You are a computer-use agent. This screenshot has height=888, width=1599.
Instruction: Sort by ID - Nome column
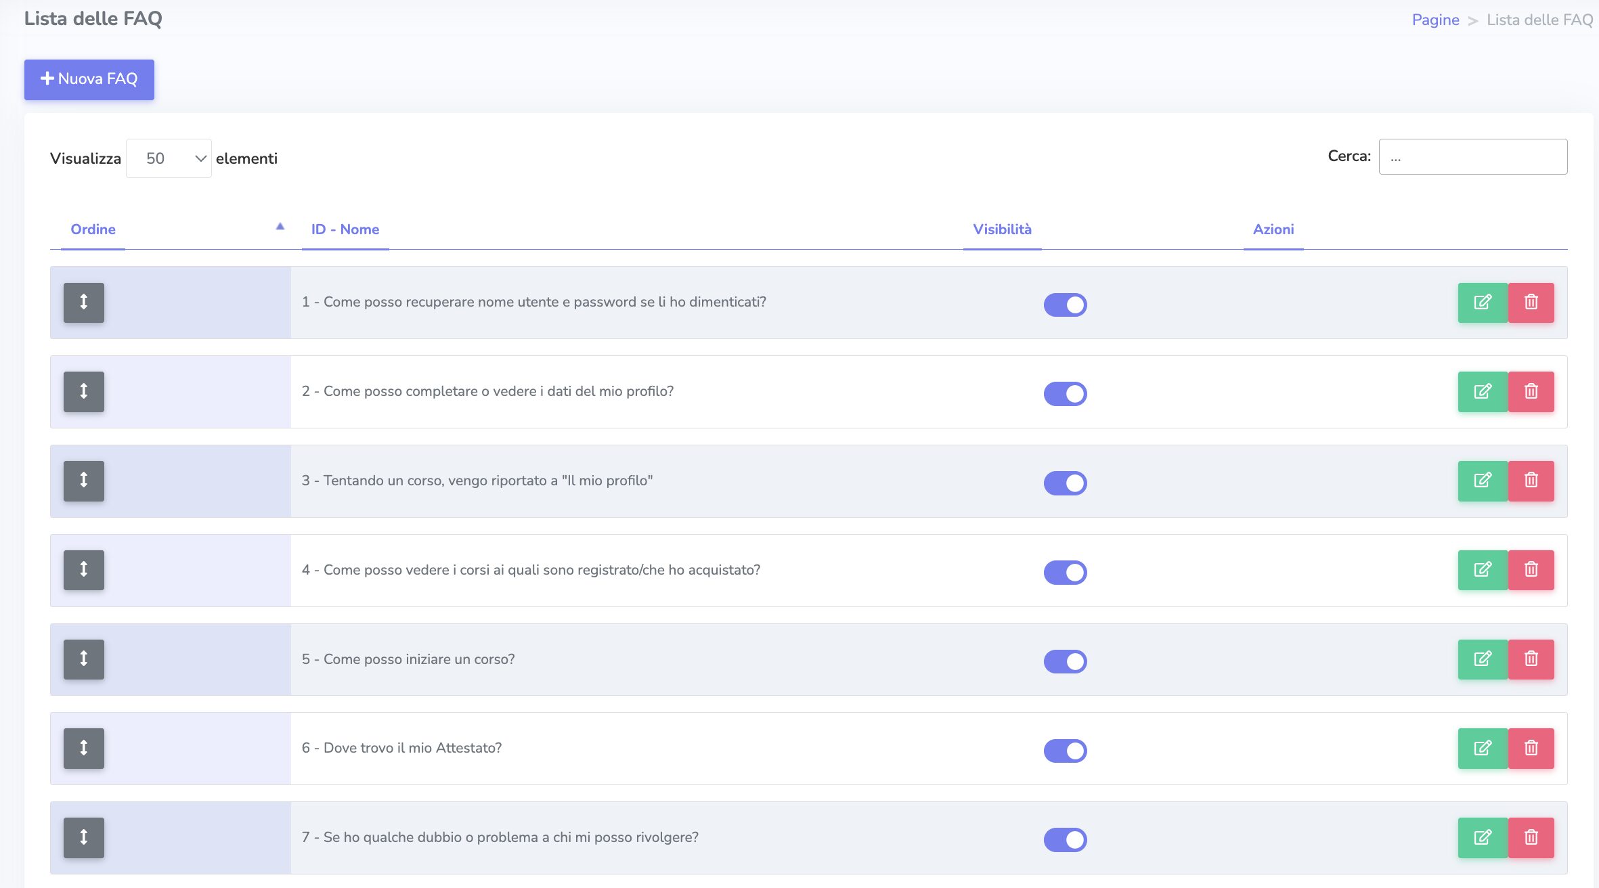click(345, 229)
